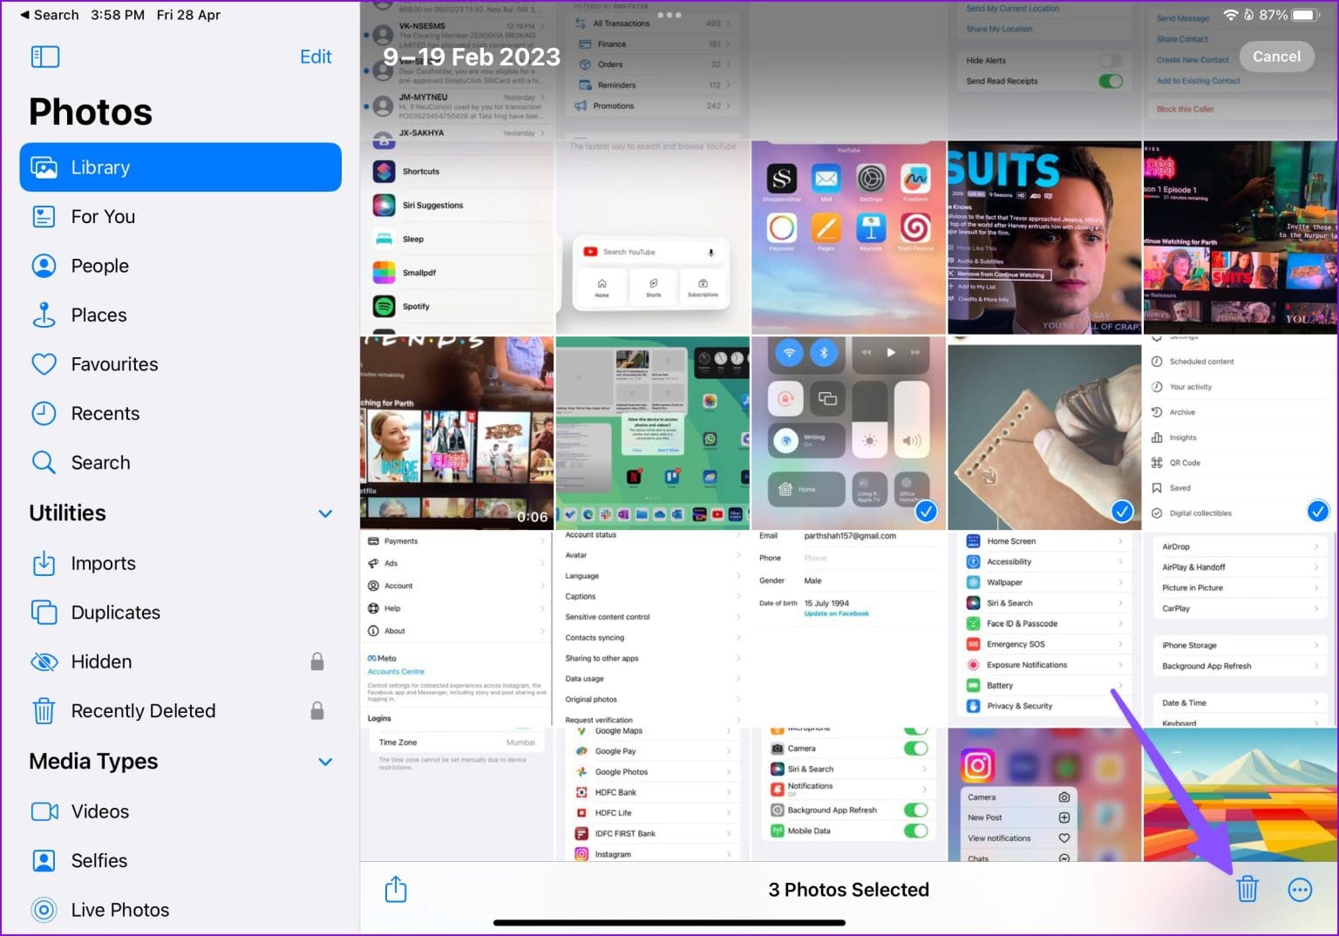This screenshot has width=1339, height=936.
Task: Open the Videos media type
Action: coord(180,811)
